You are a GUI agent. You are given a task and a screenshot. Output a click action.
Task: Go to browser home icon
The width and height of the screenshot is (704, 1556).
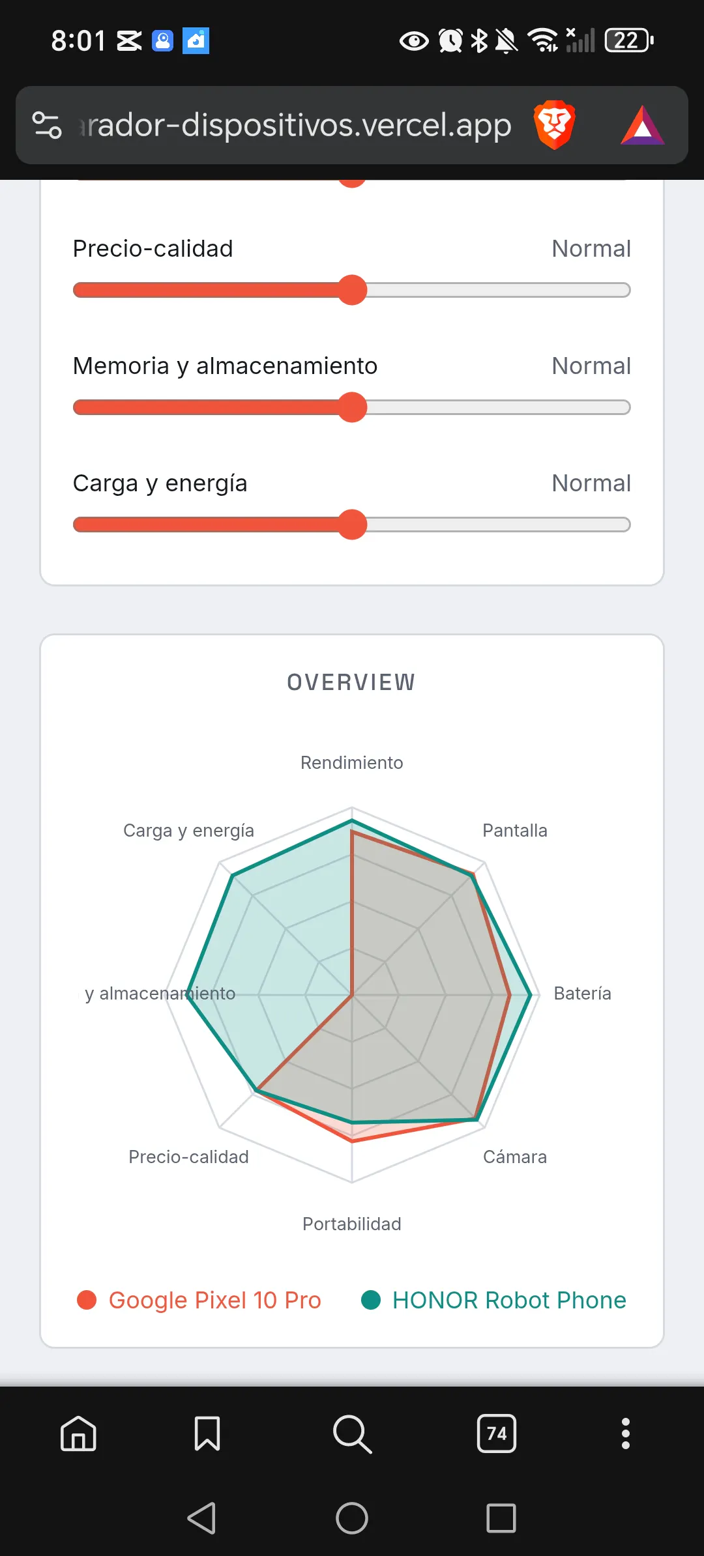[78, 1434]
